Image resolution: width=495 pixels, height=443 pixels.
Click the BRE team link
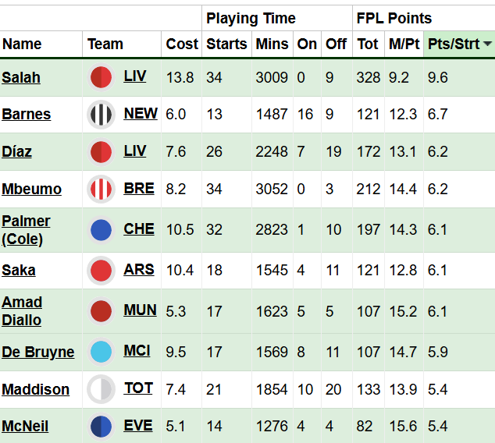coord(139,189)
